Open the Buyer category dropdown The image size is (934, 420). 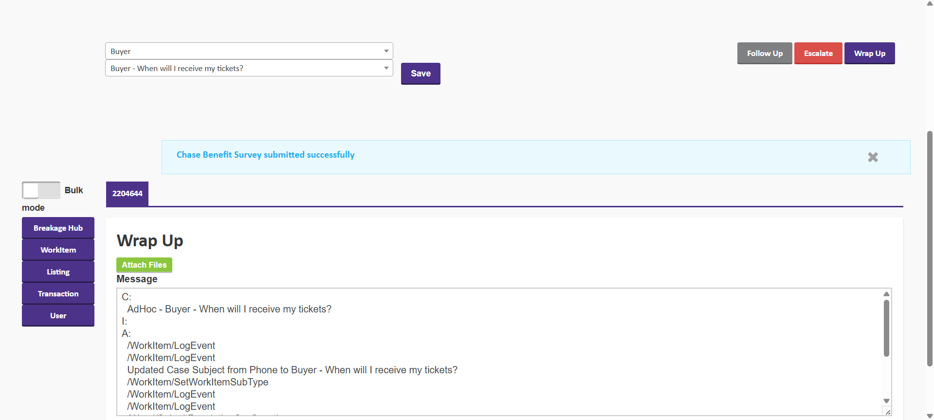[x=249, y=51]
